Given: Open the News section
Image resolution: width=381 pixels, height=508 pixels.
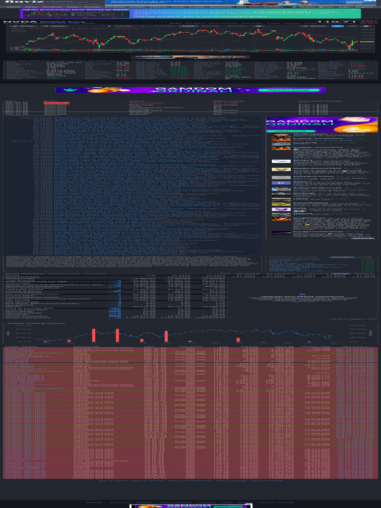Looking at the screenshot, I should coord(31,7).
